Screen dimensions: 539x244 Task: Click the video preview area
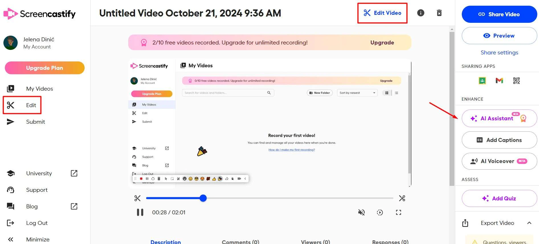pos(269,123)
